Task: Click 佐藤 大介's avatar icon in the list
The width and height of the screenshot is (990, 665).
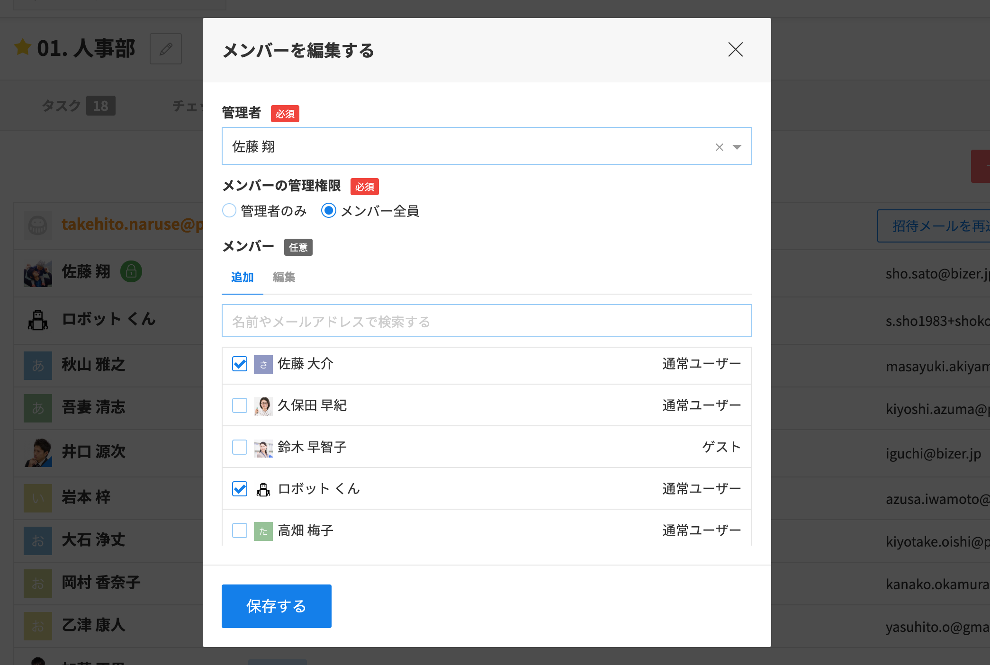Action: click(x=263, y=365)
